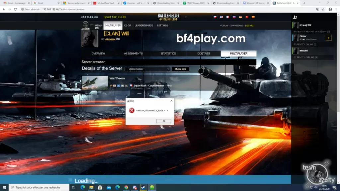Select the Spanish flag language
Image resolution: width=340 pixels, height=191 pixels.
pos(253,17)
